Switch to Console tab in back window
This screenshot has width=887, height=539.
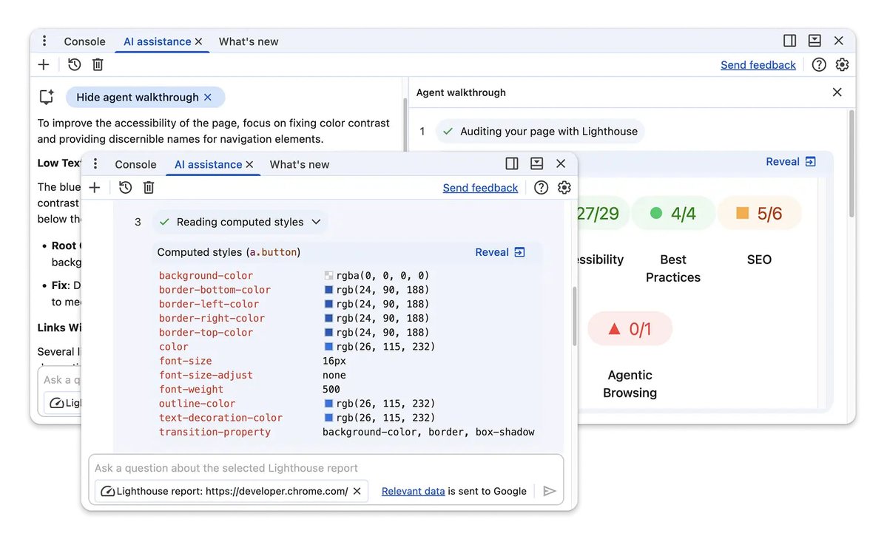[x=84, y=41]
